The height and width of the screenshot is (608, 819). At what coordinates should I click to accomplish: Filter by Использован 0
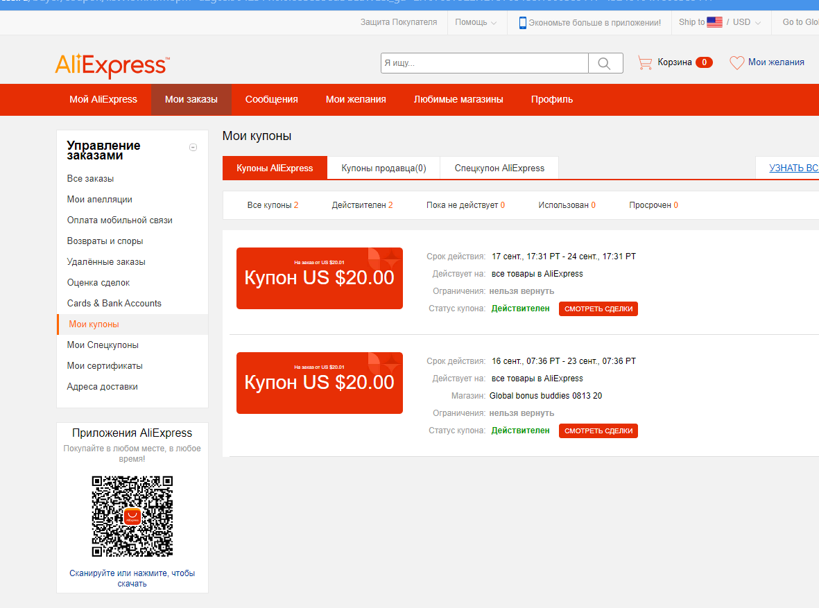pyautogui.click(x=567, y=205)
